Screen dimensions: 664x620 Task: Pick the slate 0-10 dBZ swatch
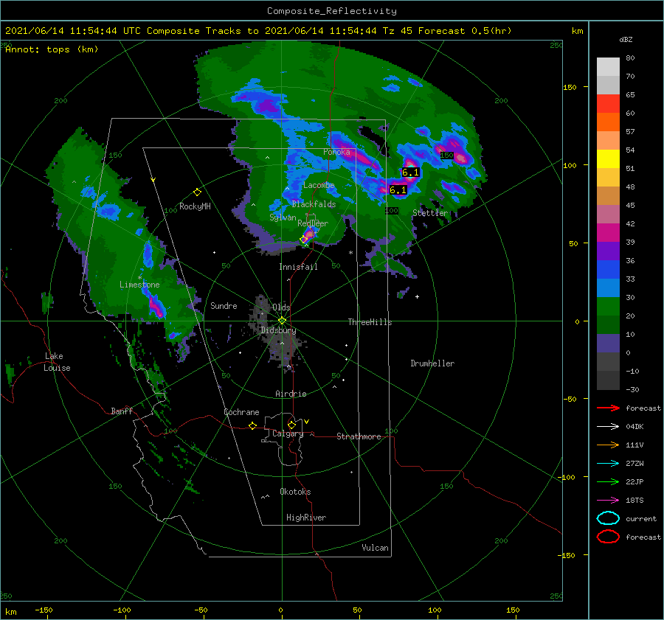[x=608, y=344]
